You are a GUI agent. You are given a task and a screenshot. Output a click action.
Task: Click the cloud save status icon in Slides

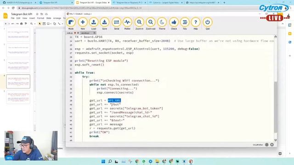[x=46, y=14]
